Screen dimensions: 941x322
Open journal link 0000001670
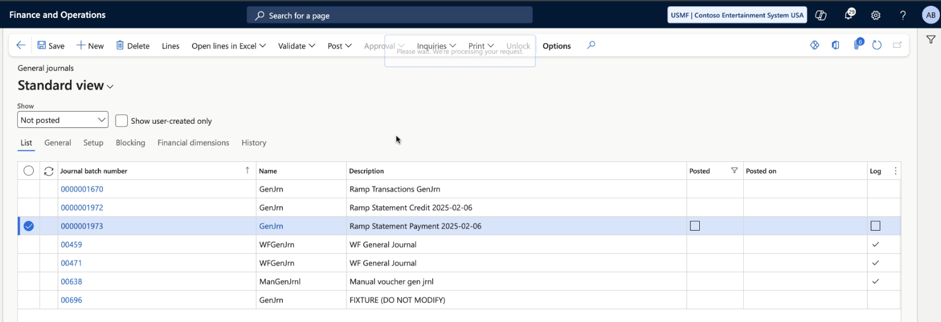point(82,189)
